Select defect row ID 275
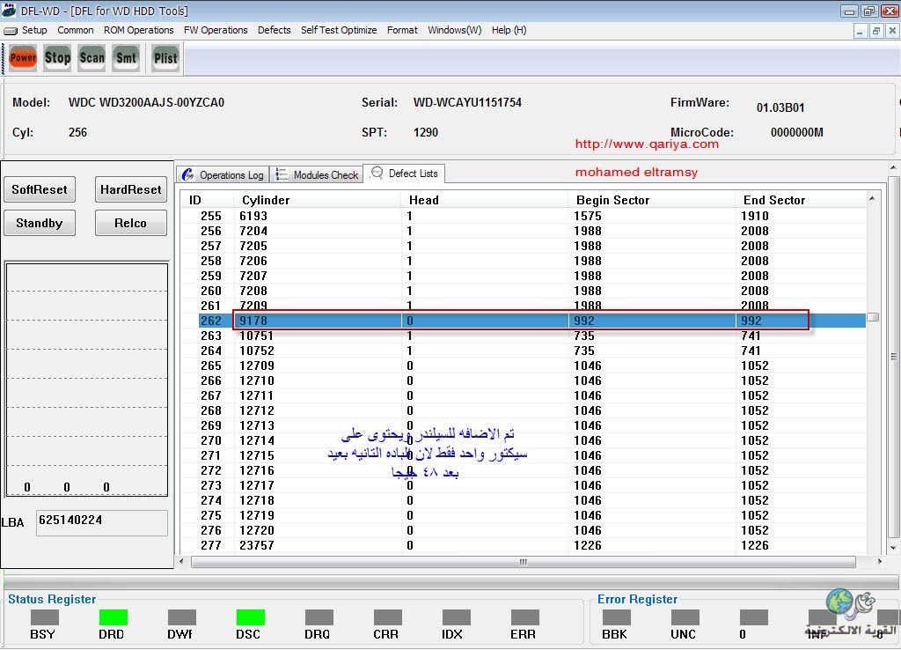 (523, 515)
